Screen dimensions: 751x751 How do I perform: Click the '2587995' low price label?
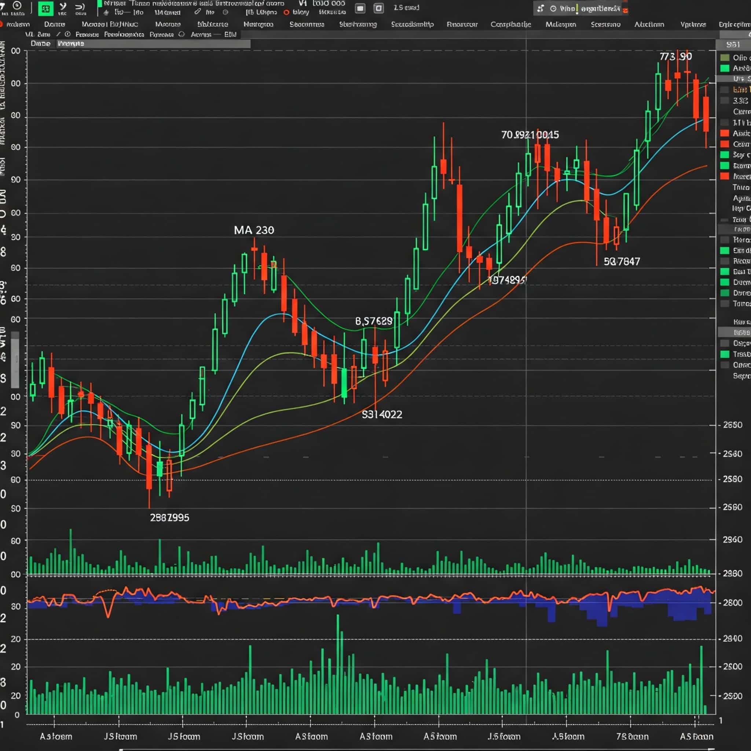[x=169, y=518]
